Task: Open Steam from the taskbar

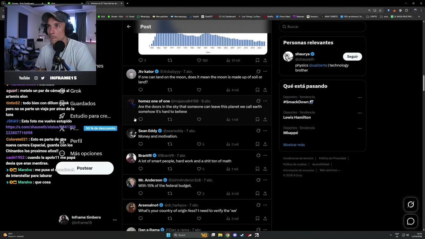Action: (242, 235)
